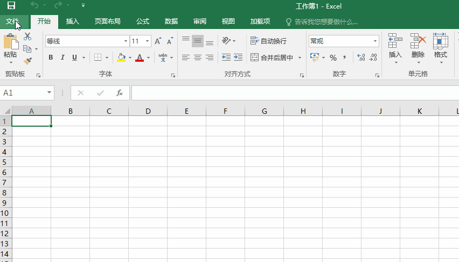Viewport: 459px width, 262px height.
Task: Decrease font size with the small A icon
Action: 170,41
